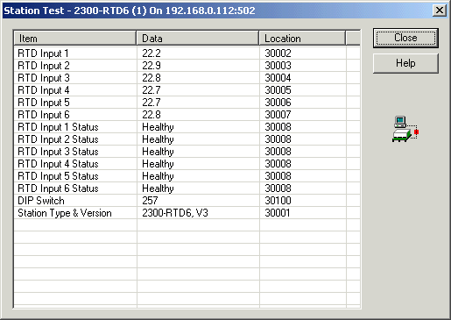Click the Close button
Screen dimensions: 451x320
[x=405, y=38]
